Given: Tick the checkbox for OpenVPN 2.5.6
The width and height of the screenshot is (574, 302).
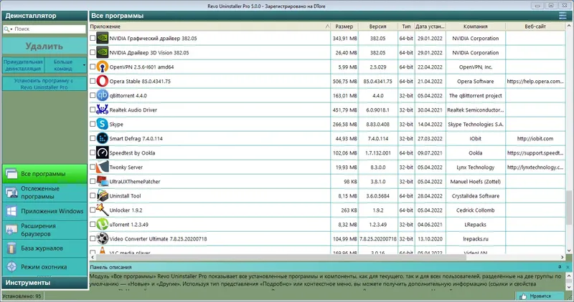Looking at the screenshot, I should click(x=93, y=67).
